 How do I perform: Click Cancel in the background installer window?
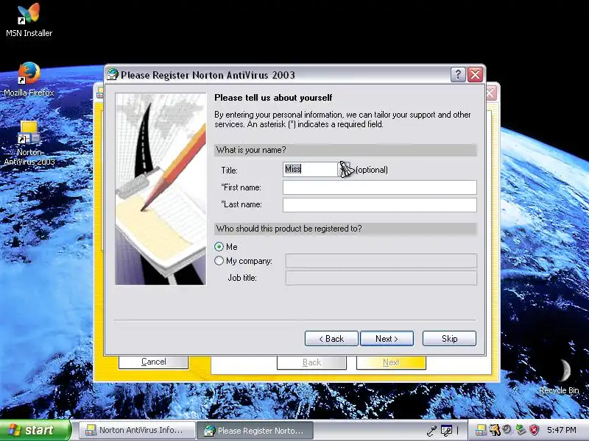coord(153,362)
